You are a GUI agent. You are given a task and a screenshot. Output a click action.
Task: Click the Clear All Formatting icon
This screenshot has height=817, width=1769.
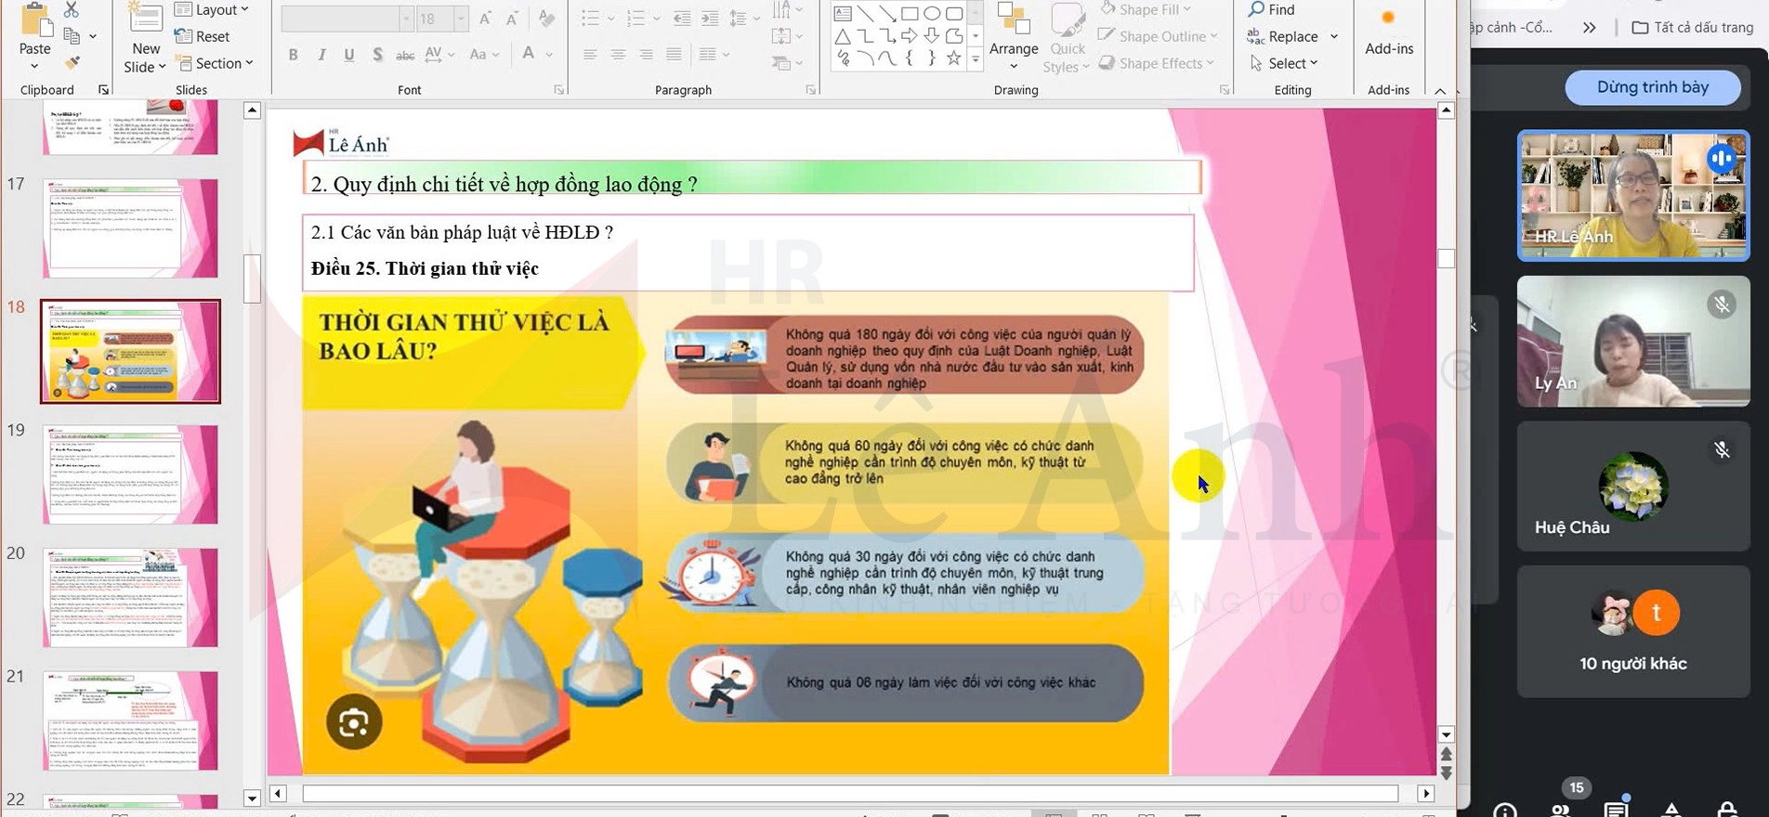click(546, 19)
